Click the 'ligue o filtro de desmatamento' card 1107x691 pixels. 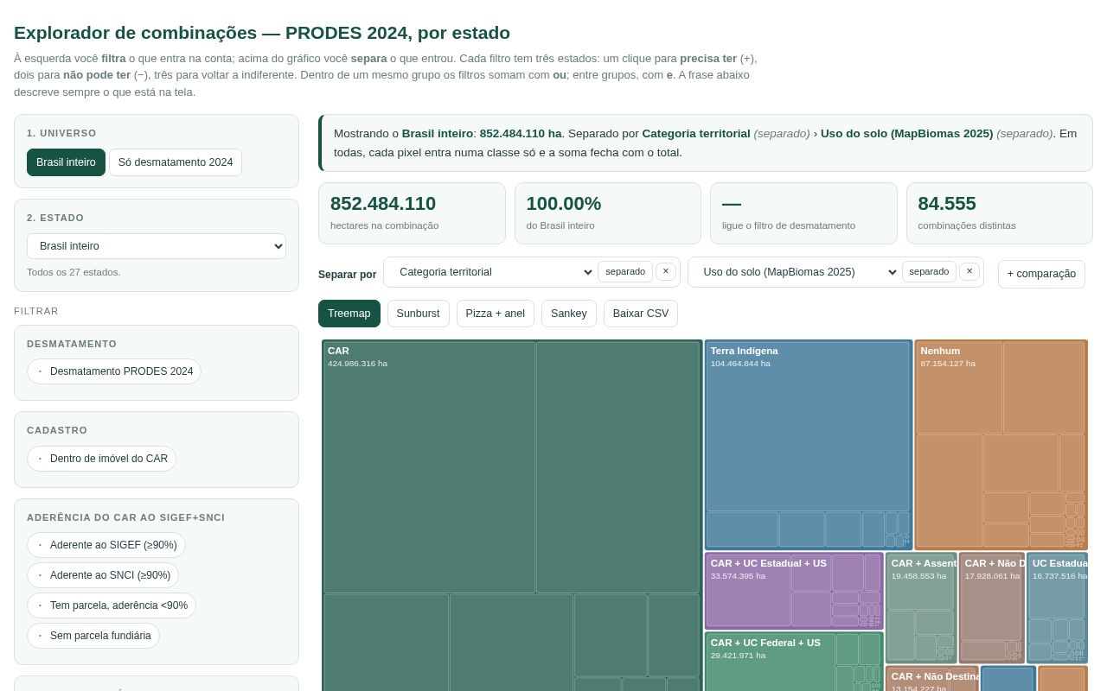point(803,213)
